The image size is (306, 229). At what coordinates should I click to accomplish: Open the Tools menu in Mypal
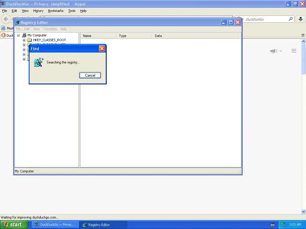[72, 11]
